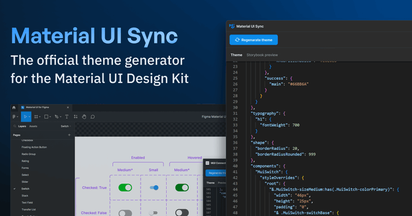Add a new page with plus icon
The image size is (412, 216).
pyautogui.click(x=70, y=135)
